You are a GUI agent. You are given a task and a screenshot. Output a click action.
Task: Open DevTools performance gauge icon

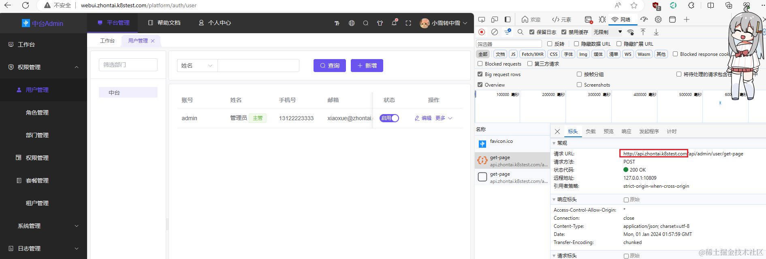coord(644,19)
